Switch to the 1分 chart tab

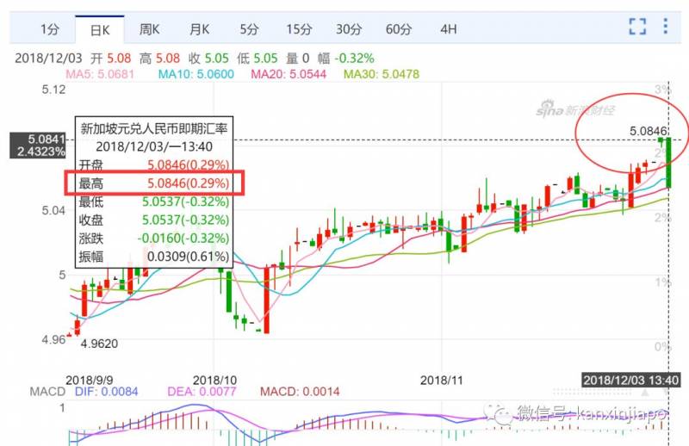click(51, 29)
